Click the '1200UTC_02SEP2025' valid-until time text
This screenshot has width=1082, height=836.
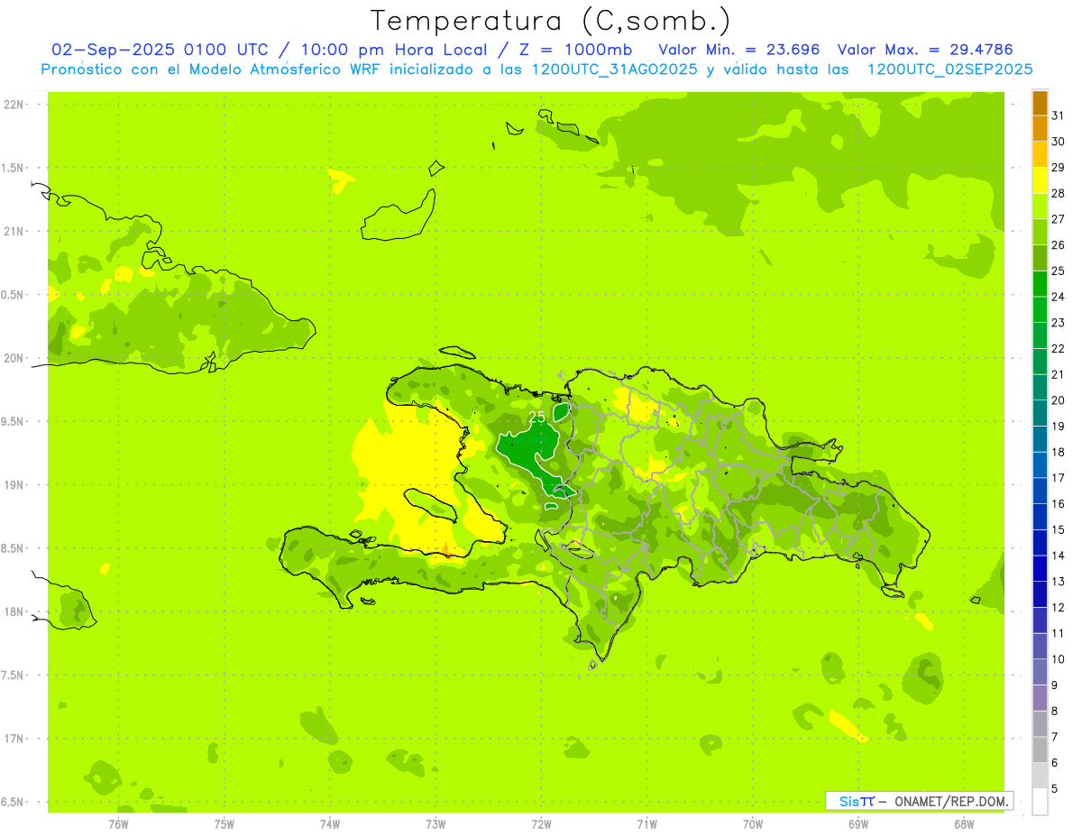point(949,69)
